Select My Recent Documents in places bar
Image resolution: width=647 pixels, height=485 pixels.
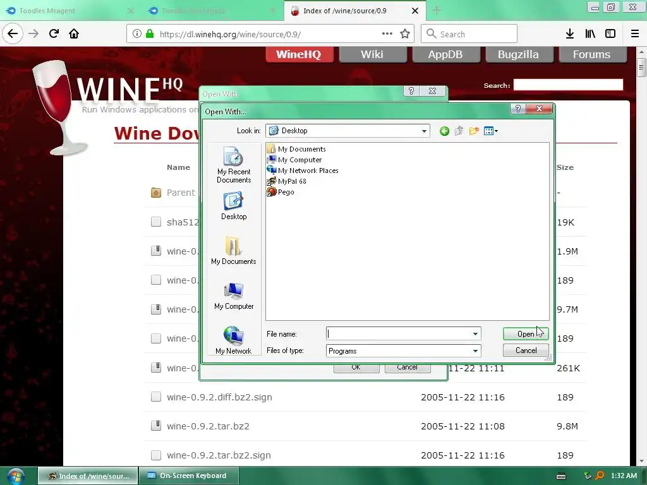234,165
